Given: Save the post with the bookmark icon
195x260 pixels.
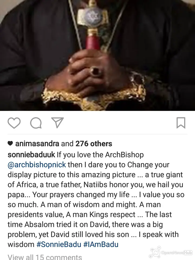Looking at the screenshot, I should (x=181, y=123).
